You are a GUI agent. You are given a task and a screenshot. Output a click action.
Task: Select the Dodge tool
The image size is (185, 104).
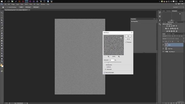coord(2,46)
